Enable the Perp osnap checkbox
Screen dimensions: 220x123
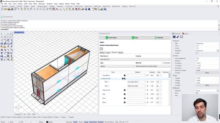tap(33, 117)
